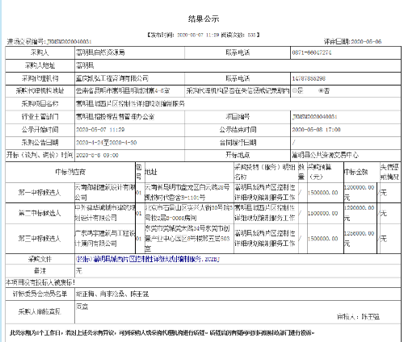Click 行业主管部门 value 招投标监督管理办公室
The image size is (404, 342).
pos(116,117)
